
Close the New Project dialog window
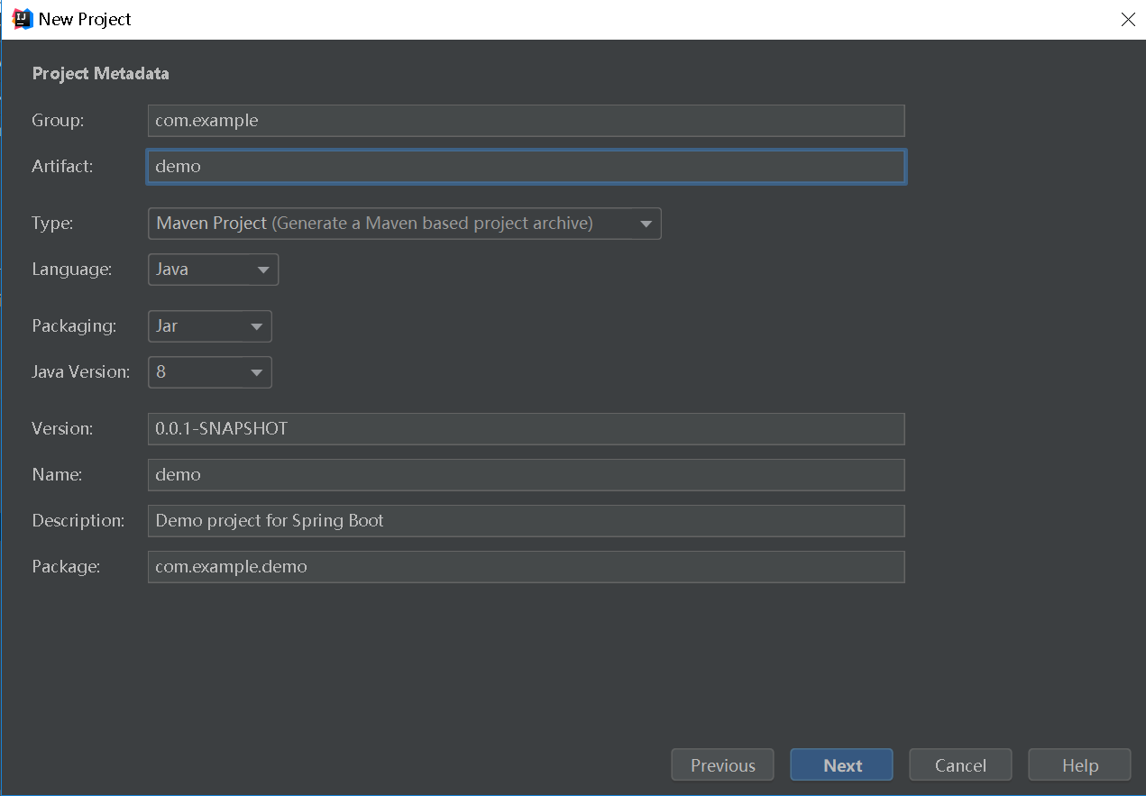pyautogui.click(x=1128, y=19)
